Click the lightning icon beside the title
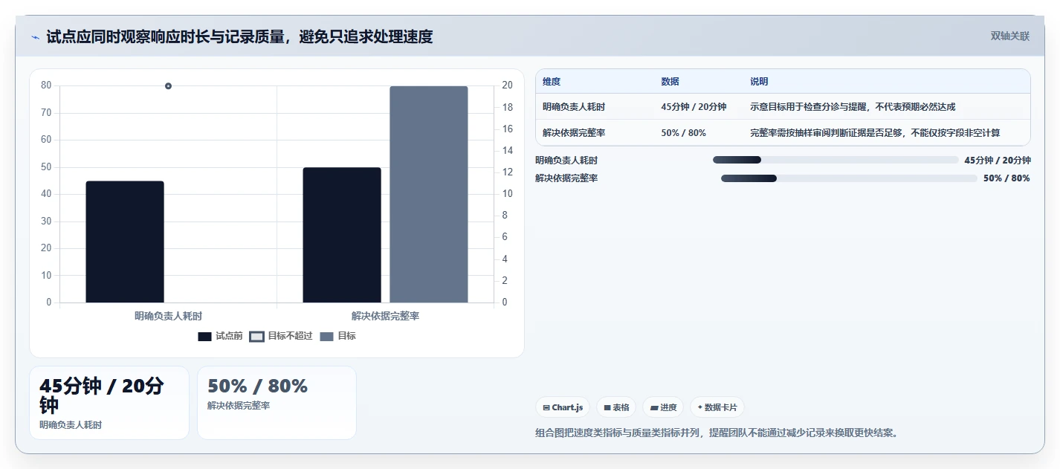This screenshot has height=469, width=1060. tap(35, 37)
